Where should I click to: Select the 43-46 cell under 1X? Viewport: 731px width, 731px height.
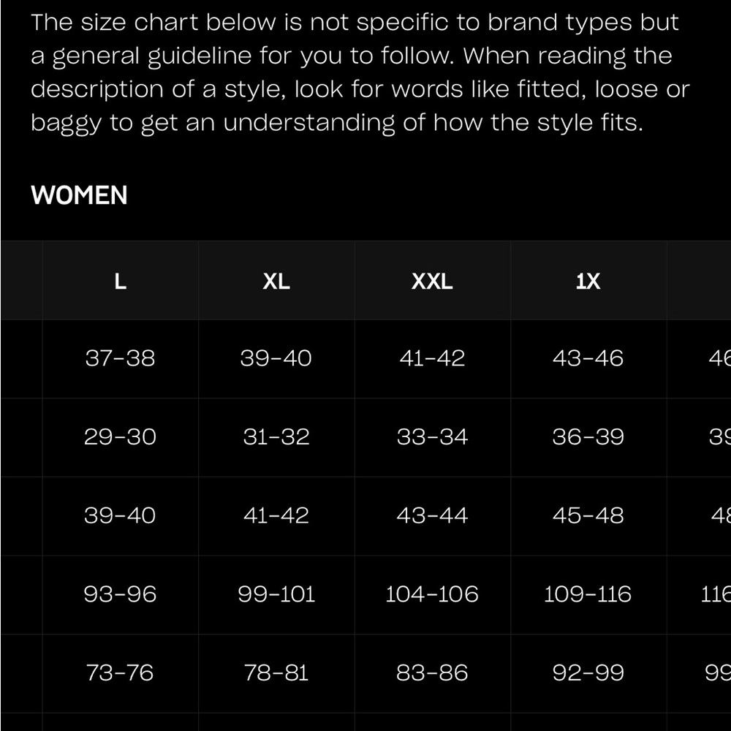[588, 358]
